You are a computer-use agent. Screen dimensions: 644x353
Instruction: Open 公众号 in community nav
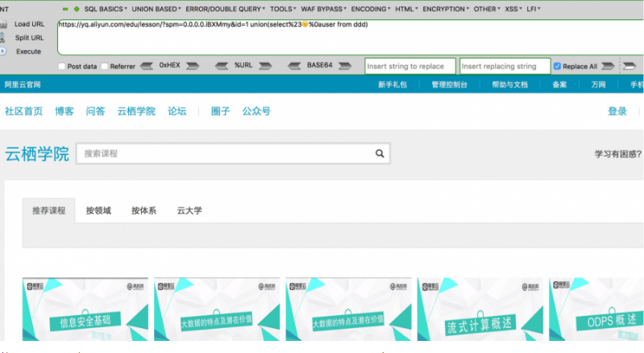(x=256, y=111)
